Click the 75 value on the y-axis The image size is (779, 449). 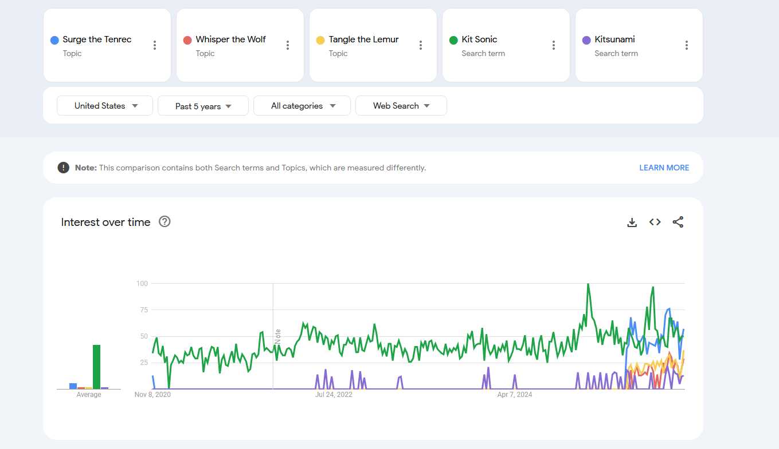tap(144, 310)
